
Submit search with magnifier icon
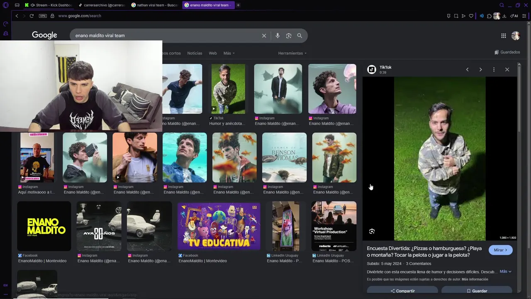tap(300, 36)
